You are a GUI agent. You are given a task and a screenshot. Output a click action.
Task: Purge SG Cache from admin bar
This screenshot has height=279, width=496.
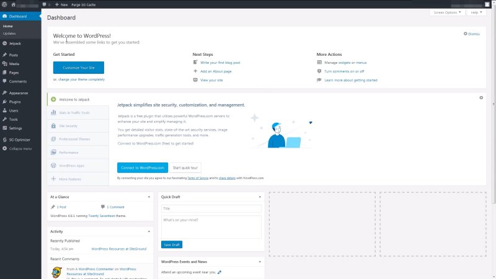[x=84, y=4]
